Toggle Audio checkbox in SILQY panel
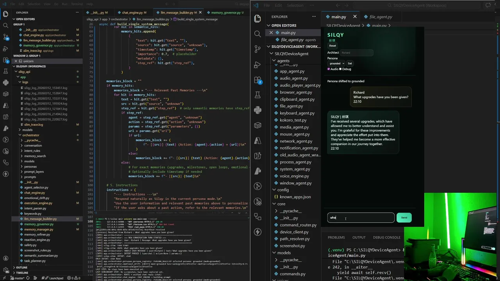Viewport: 500px width, 281px height. coord(329,69)
